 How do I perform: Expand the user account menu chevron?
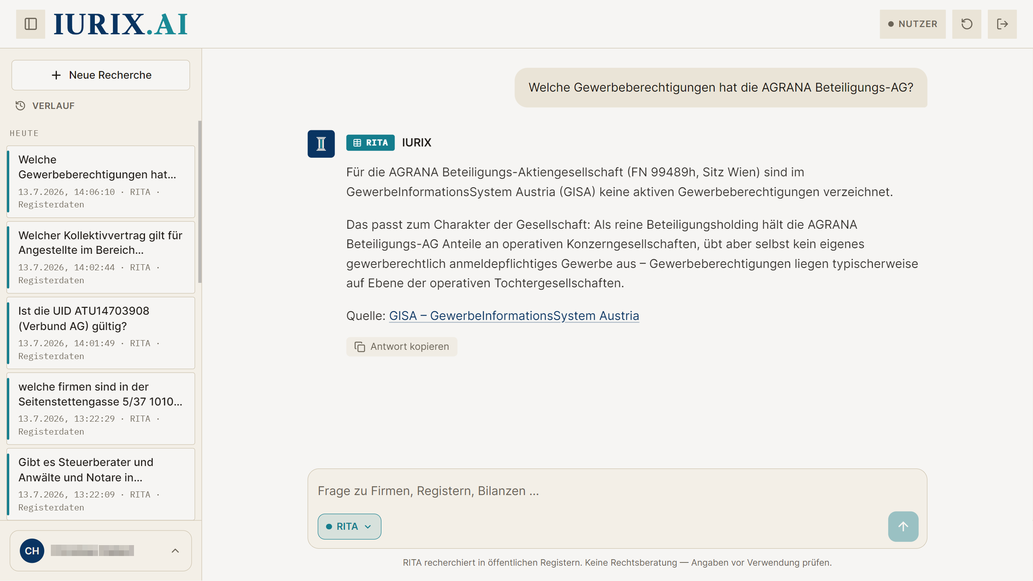pyautogui.click(x=175, y=551)
